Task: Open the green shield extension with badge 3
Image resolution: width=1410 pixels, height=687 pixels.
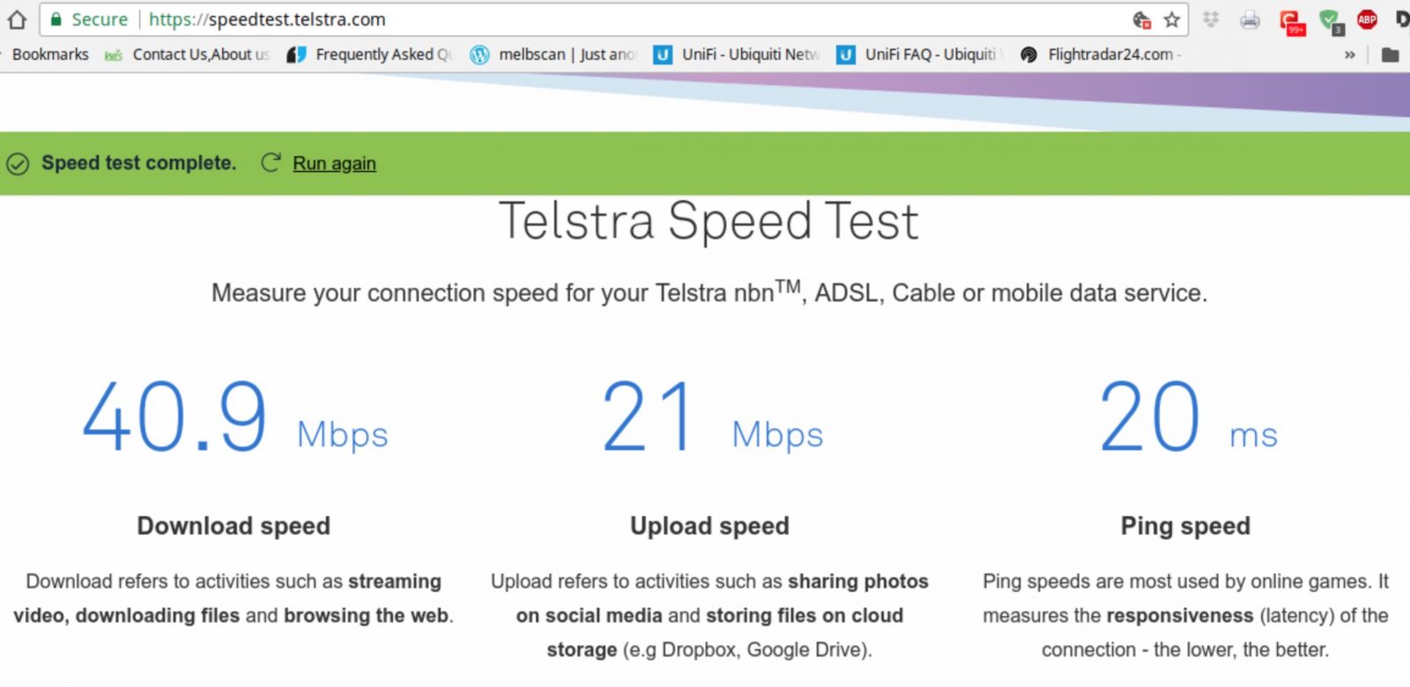Action: click(1330, 21)
